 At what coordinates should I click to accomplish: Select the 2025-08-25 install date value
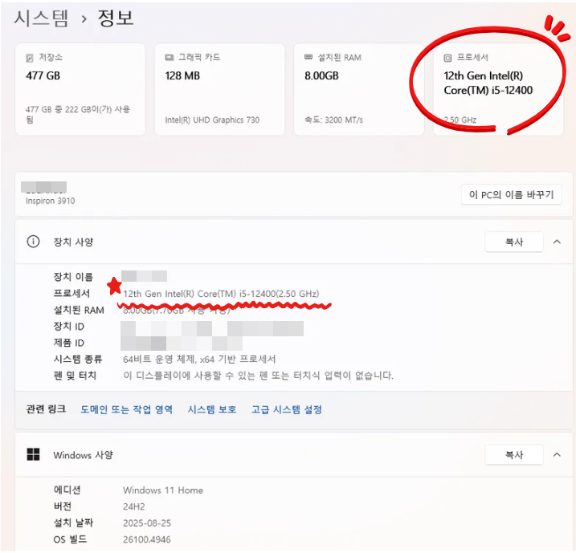coord(147,523)
